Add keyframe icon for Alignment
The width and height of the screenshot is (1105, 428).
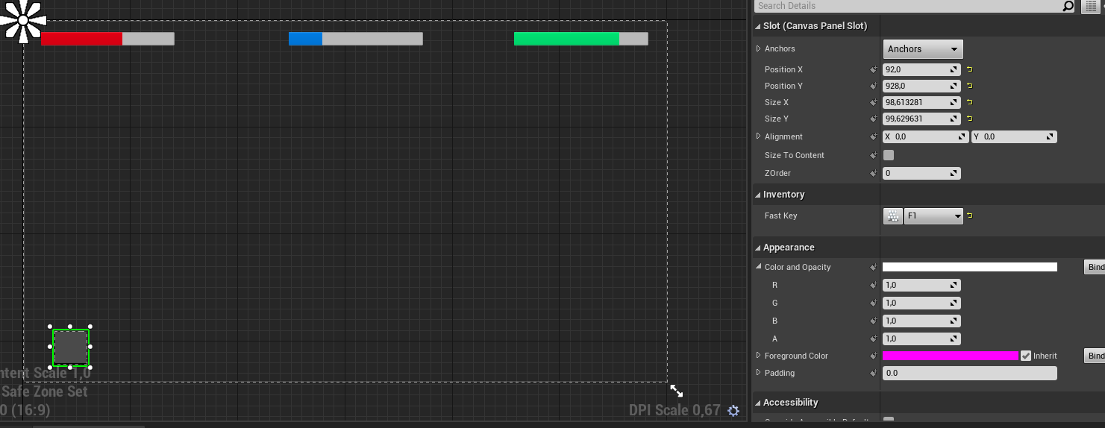874,137
